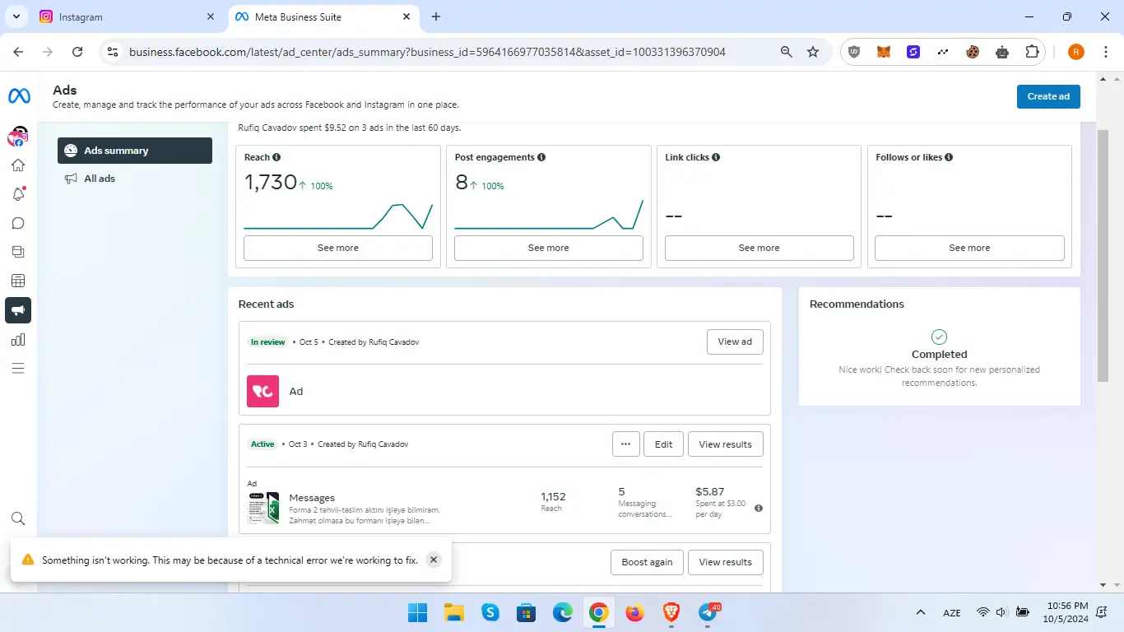
Task: Open Windows Start button
Action: click(418, 612)
